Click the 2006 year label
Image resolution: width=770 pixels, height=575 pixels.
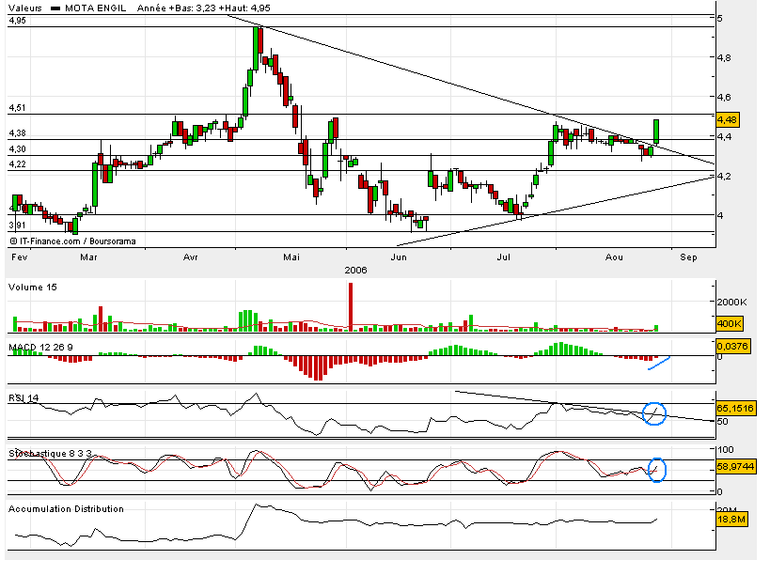355,271
